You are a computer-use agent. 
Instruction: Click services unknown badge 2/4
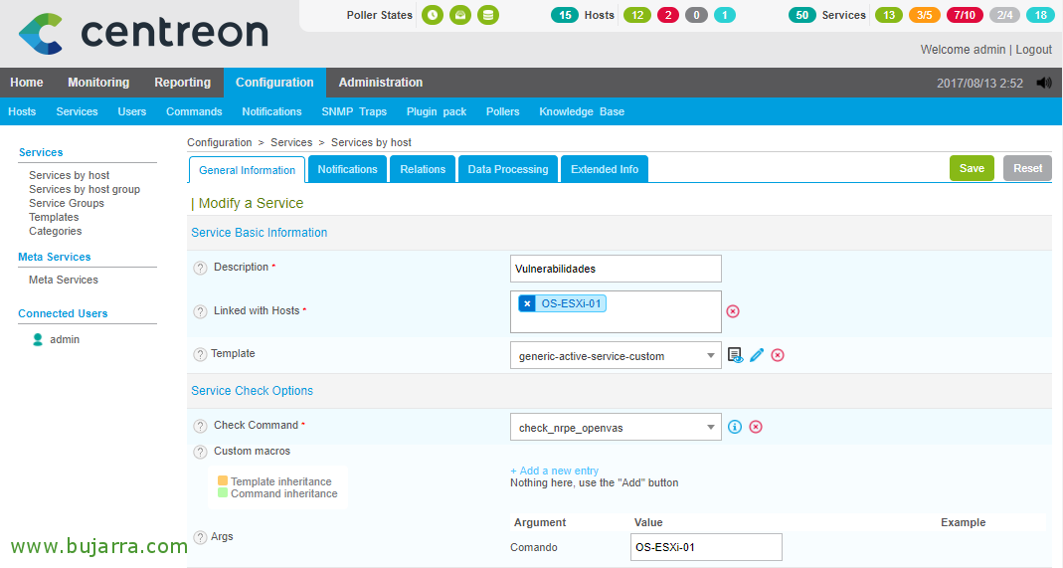click(x=1004, y=15)
